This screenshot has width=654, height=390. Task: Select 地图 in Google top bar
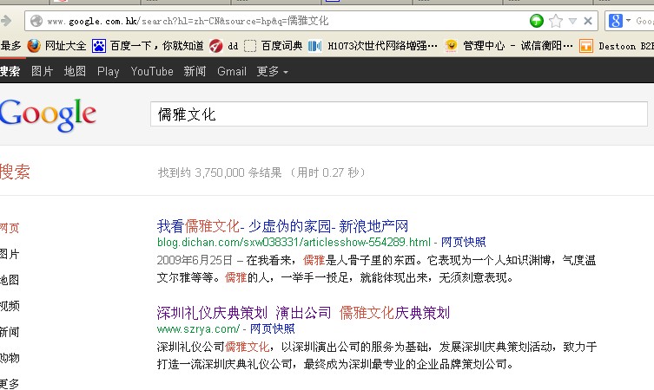coord(75,72)
